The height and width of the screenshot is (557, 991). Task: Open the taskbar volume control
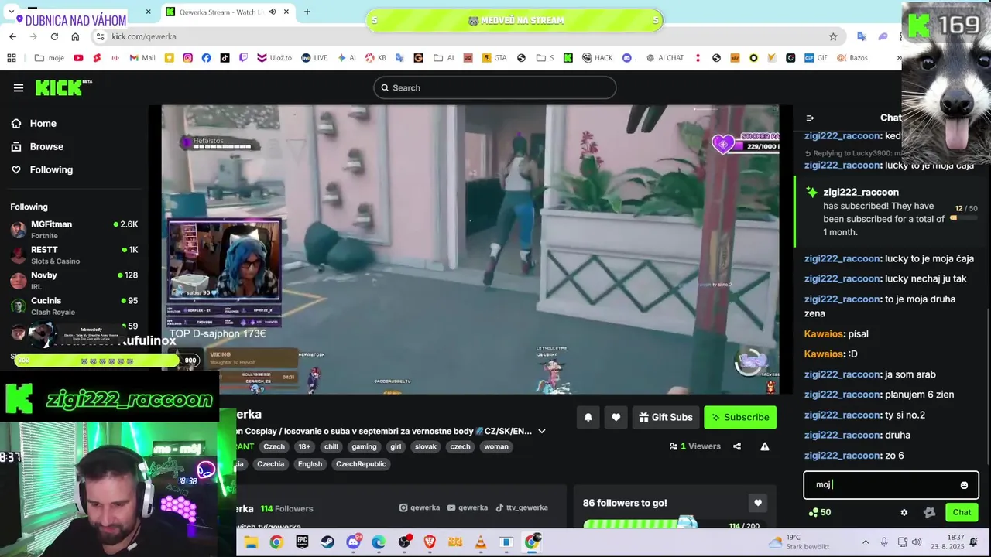[917, 542]
